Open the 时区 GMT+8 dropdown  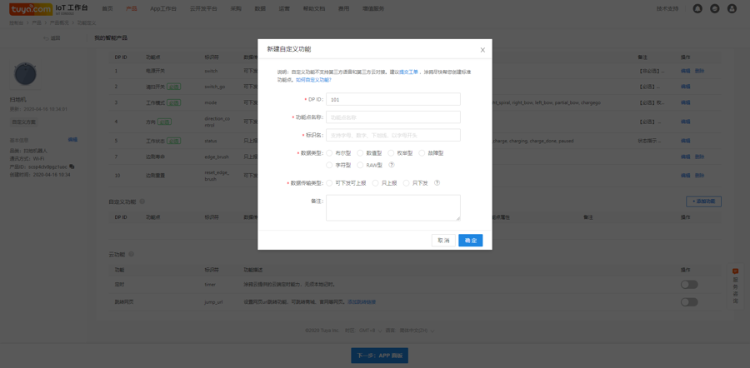tap(371, 331)
